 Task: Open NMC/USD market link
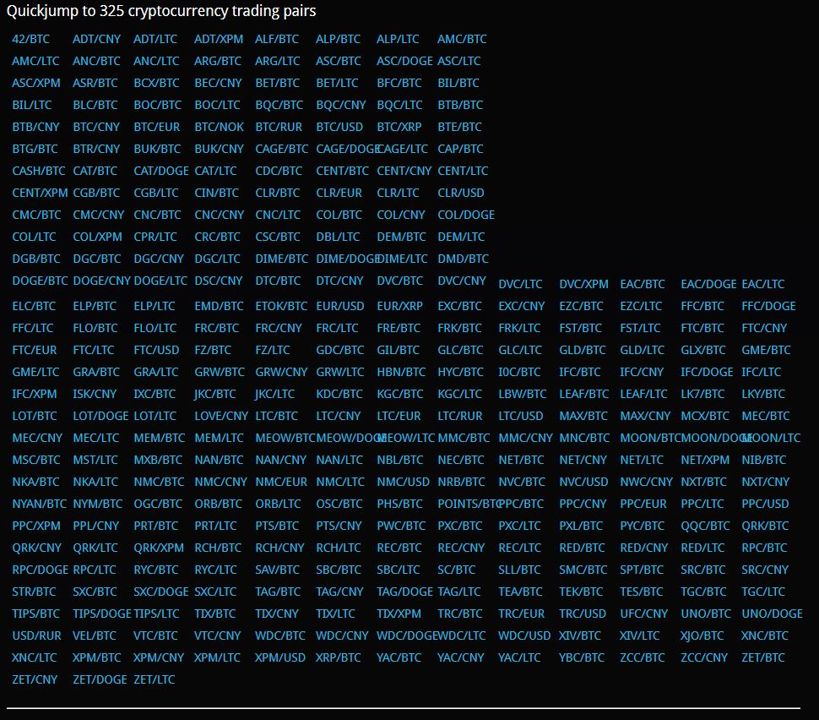[403, 482]
